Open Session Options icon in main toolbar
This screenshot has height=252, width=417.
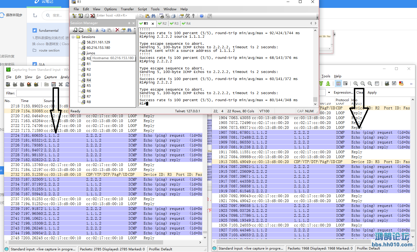182,16
